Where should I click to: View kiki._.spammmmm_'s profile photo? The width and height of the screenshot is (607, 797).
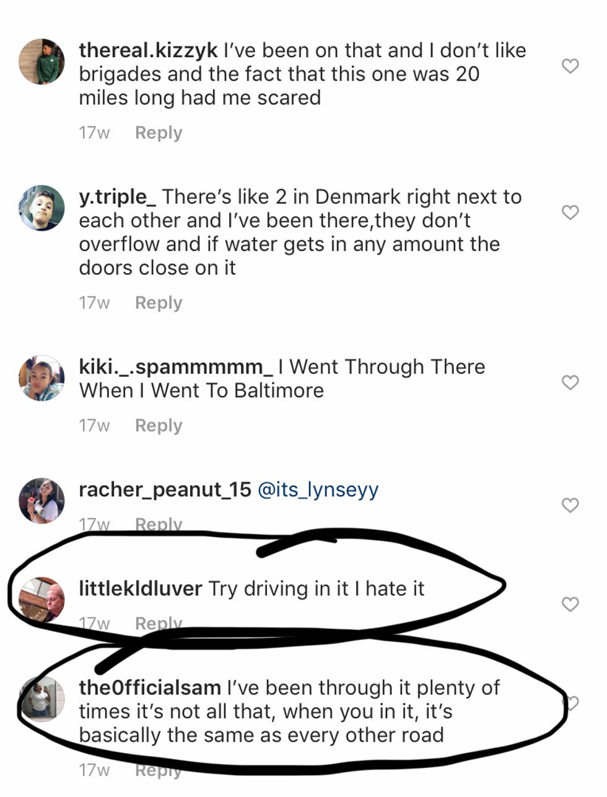click(x=41, y=378)
